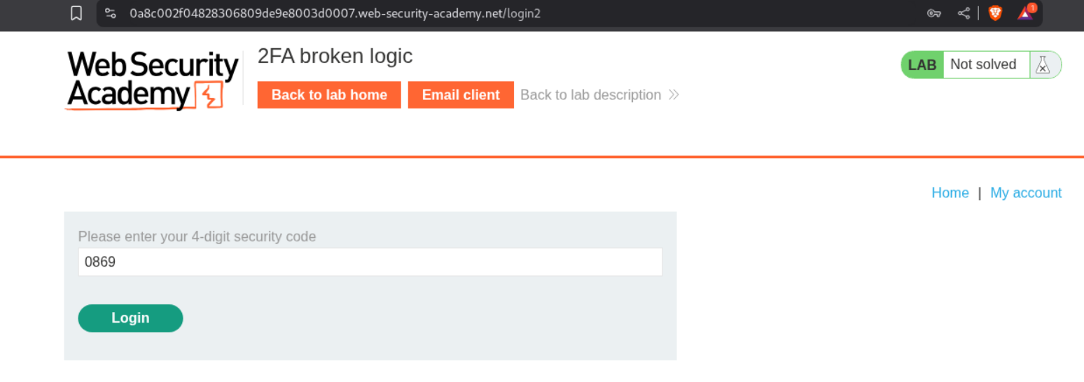This screenshot has height=382, width=1084.
Task: Follow the Back to lab description link
Action: tap(590, 95)
